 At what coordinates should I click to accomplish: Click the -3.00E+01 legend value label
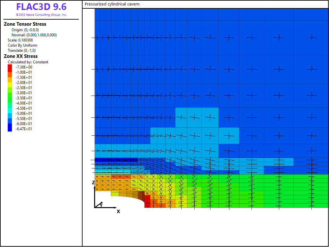[x=24, y=93]
